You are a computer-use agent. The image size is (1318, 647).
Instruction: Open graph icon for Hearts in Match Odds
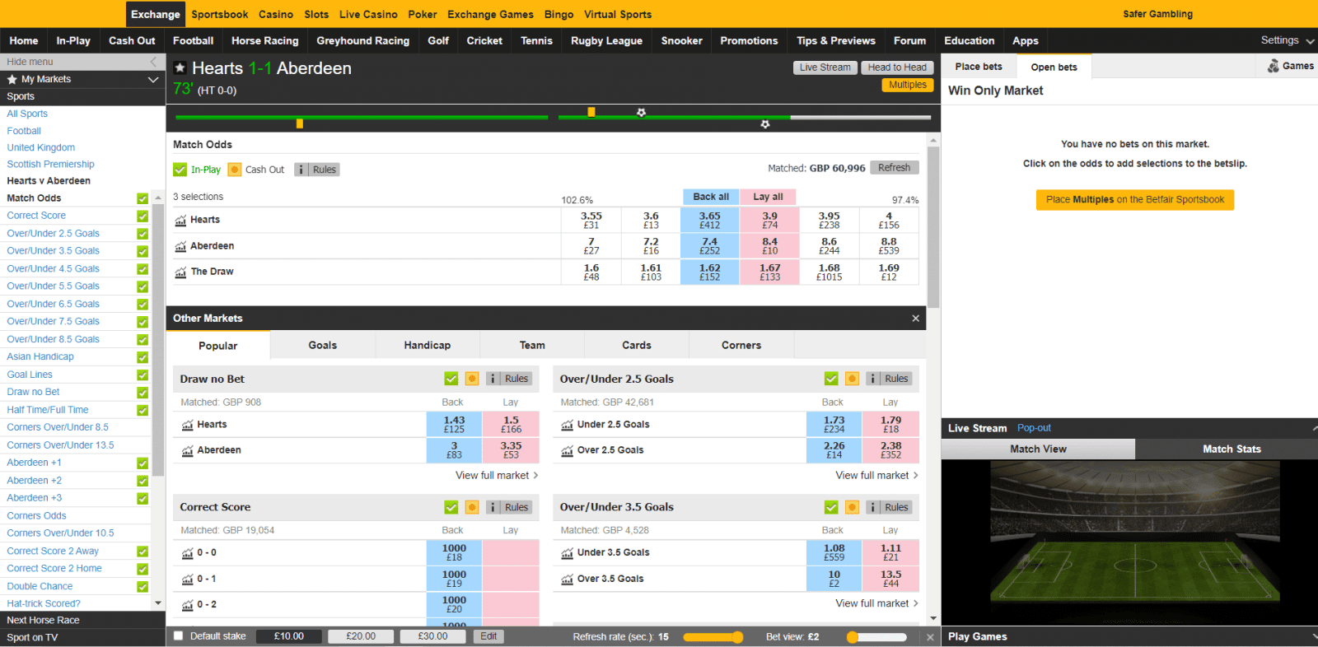(180, 221)
